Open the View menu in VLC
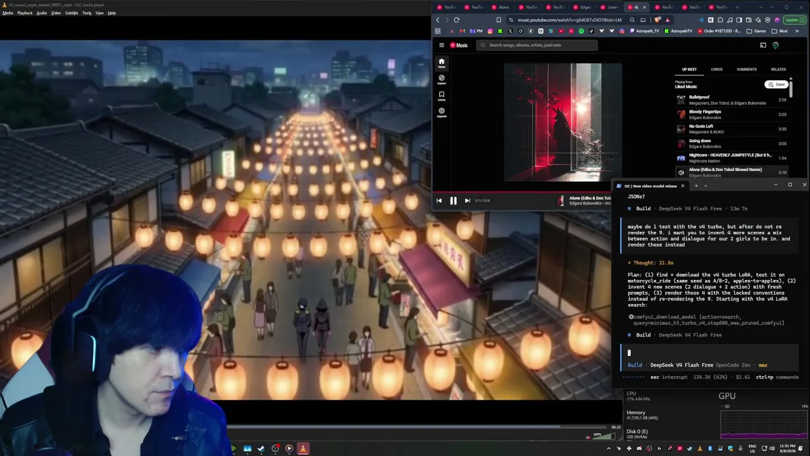The image size is (810, 456). (99, 13)
